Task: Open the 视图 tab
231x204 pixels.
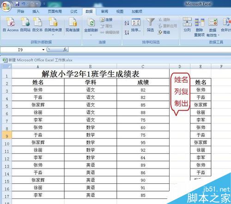Action: coord(120,12)
